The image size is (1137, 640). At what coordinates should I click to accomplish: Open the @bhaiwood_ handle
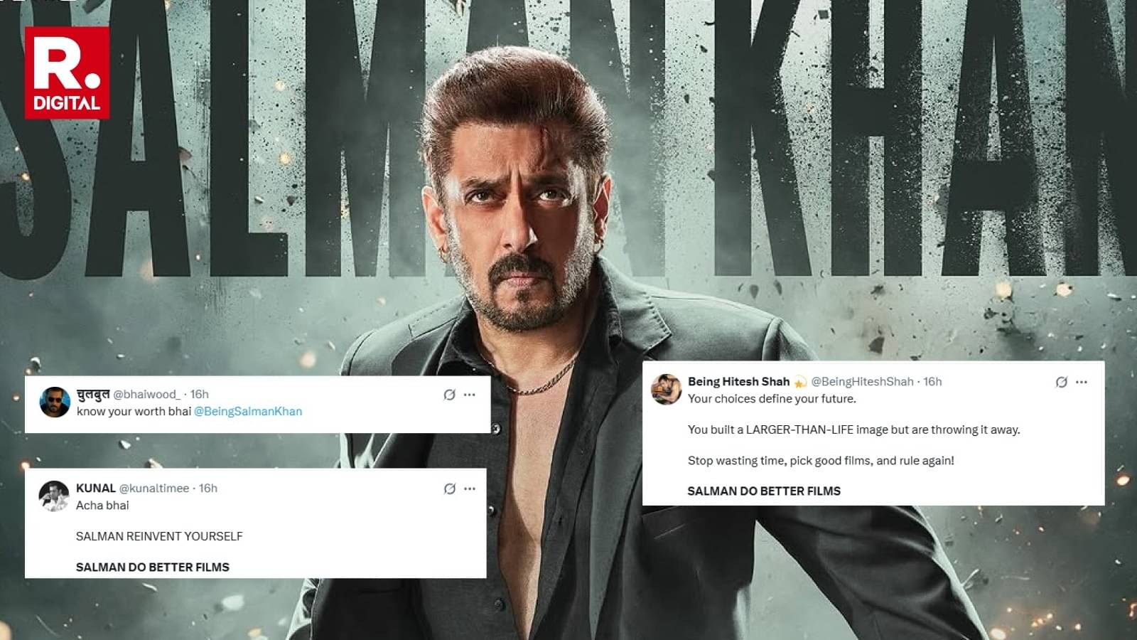pyautogui.click(x=147, y=394)
